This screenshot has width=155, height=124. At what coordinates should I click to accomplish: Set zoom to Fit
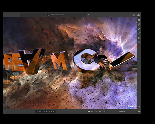(x=89, y=112)
